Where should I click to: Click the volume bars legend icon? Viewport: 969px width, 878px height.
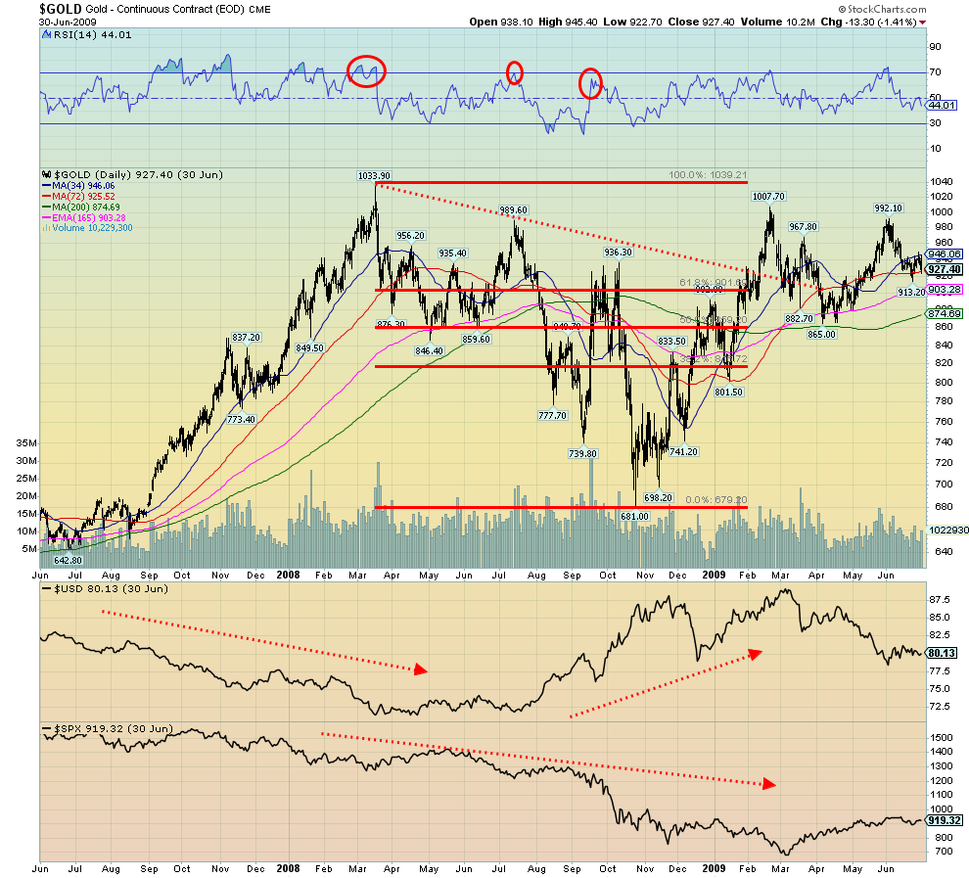tap(46, 228)
